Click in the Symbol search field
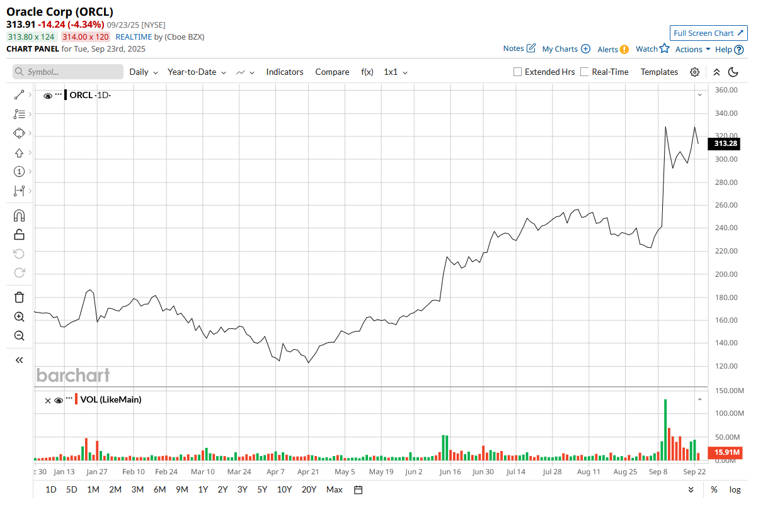Viewport: 775px width, 529px height. coord(68,72)
